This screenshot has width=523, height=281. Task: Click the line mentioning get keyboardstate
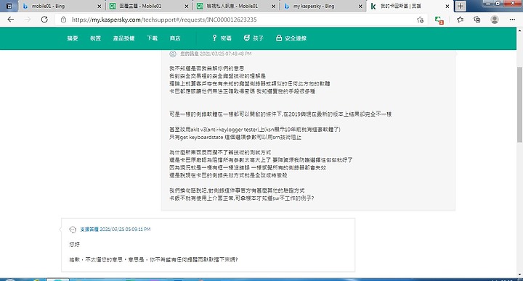pyautogui.click(x=235, y=137)
